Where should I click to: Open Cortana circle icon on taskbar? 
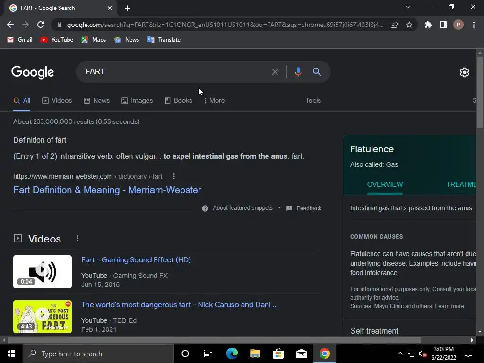click(x=185, y=354)
